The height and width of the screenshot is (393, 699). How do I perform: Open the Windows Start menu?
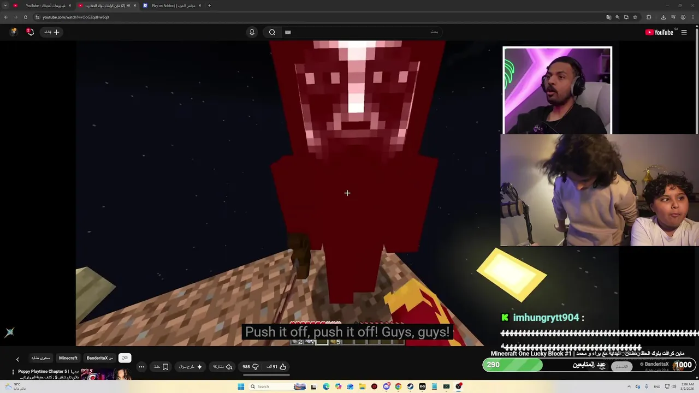[x=241, y=386]
